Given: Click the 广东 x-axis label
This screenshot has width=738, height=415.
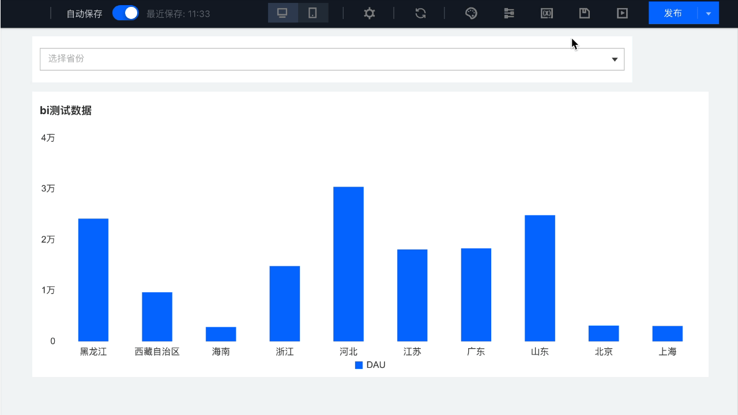Looking at the screenshot, I should [x=476, y=351].
